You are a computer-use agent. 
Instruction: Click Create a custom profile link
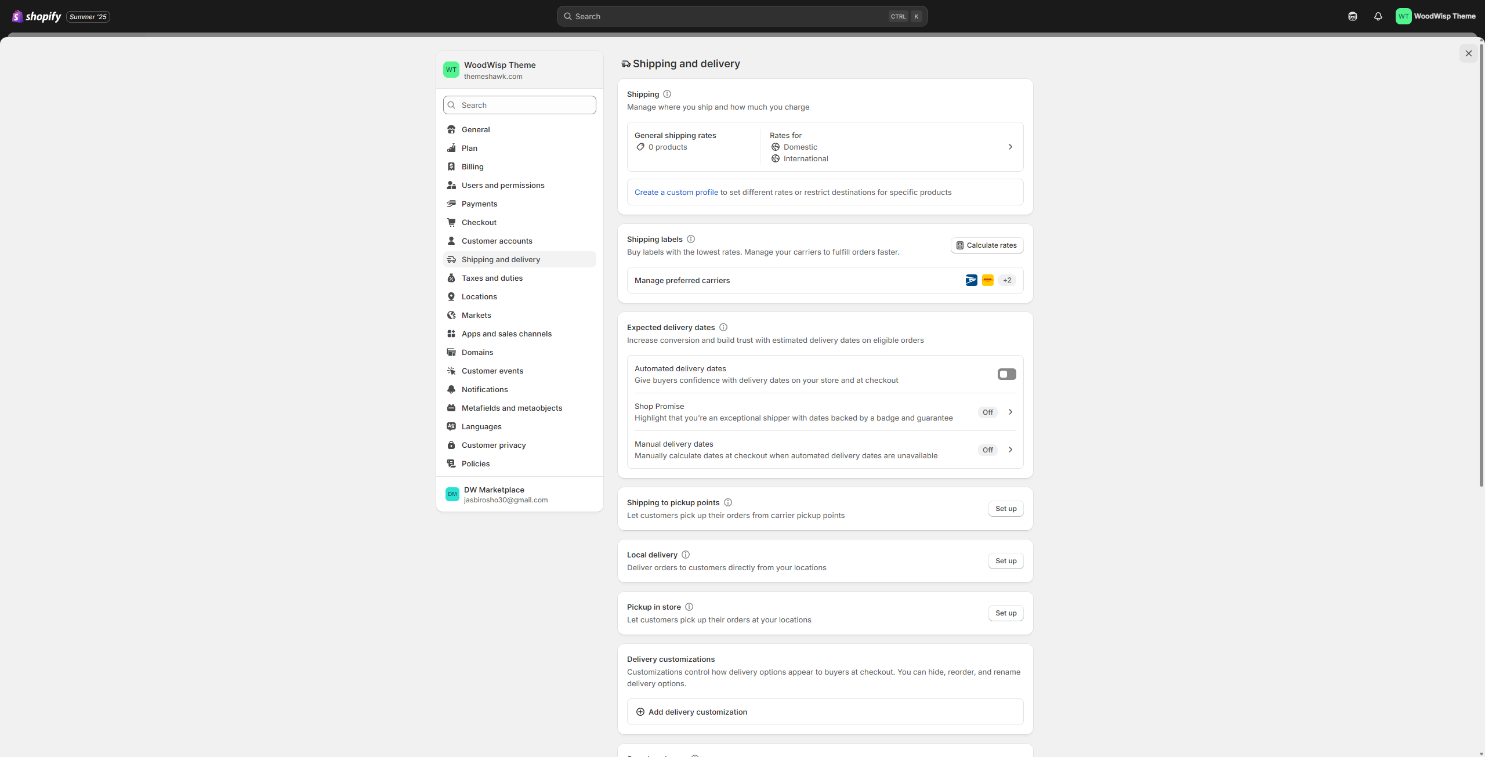(676, 192)
